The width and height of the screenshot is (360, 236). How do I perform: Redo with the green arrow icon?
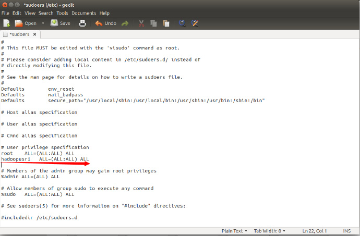pos(125,23)
